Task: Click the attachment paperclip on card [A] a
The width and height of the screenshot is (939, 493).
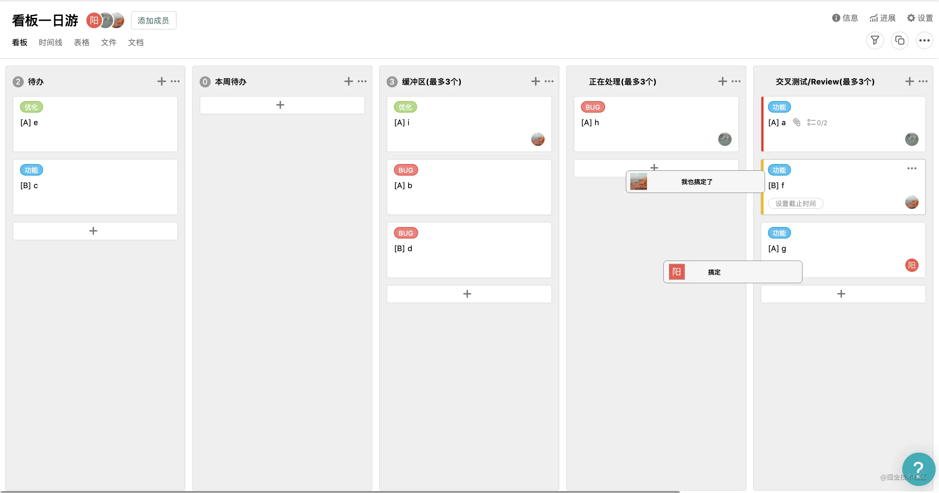Action: click(797, 123)
